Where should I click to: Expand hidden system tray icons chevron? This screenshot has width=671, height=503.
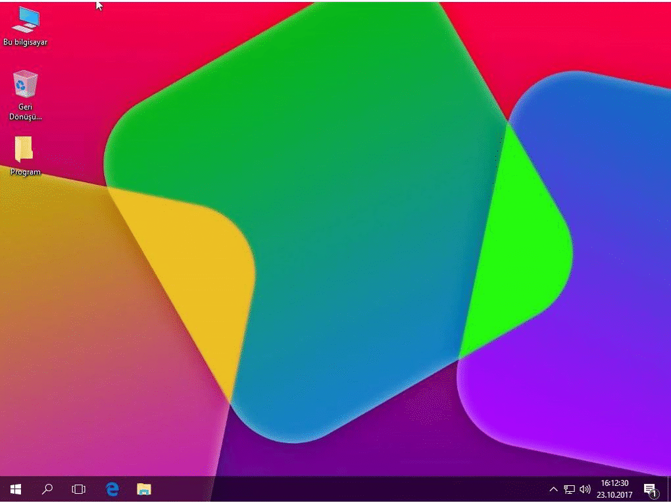(553, 489)
